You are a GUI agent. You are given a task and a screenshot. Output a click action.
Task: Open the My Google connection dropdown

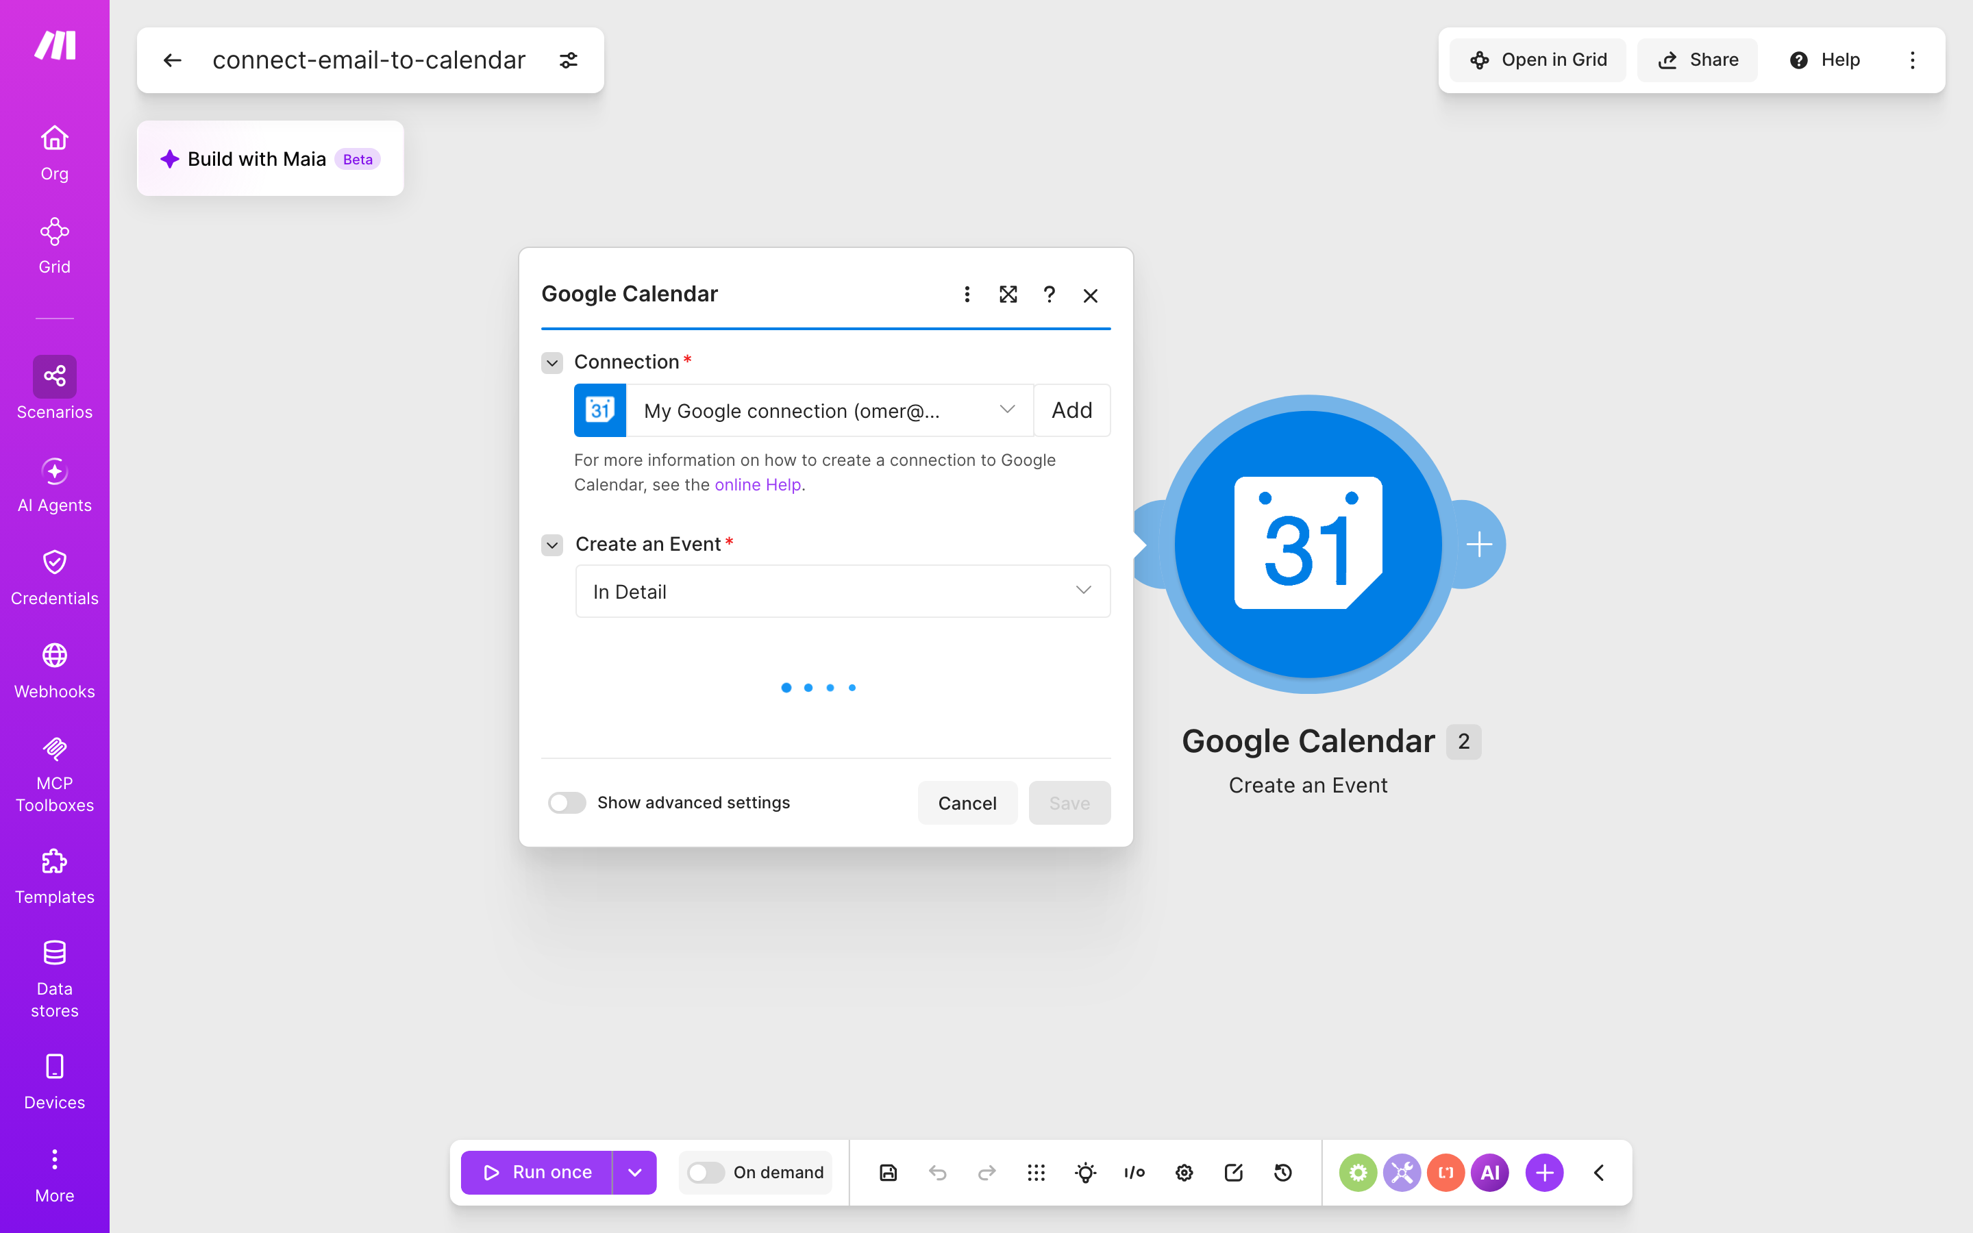click(829, 410)
